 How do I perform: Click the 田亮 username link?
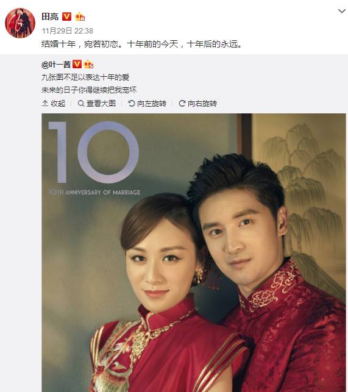tap(50, 16)
